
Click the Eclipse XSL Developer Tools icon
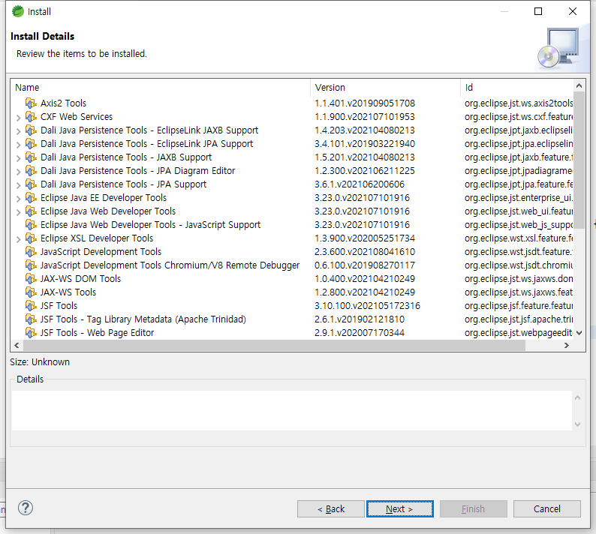click(31, 238)
